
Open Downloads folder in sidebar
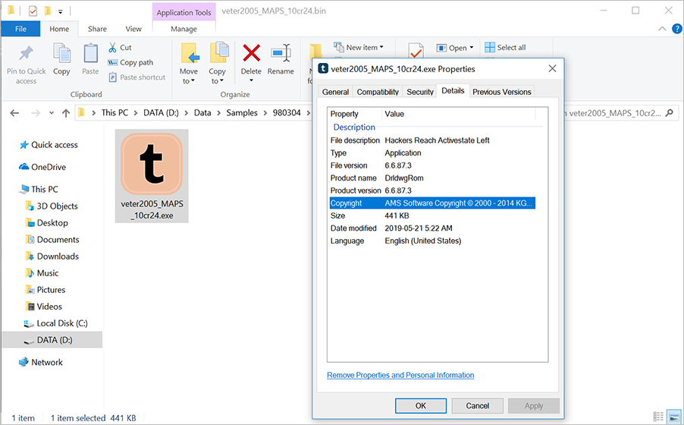coord(52,256)
